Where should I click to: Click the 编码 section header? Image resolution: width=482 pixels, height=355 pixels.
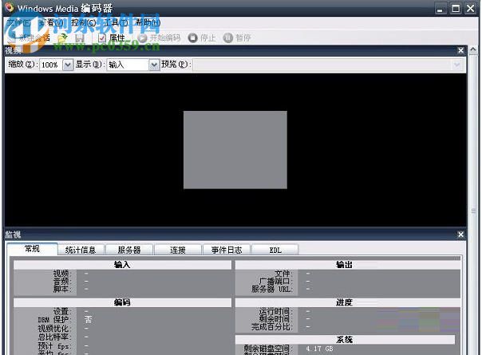122,303
